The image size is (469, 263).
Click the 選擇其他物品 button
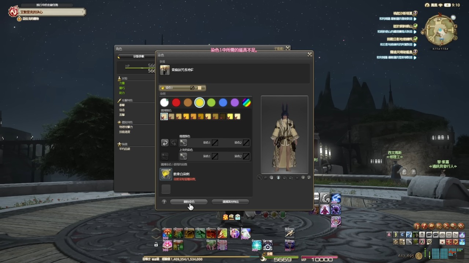pyautogui.click(x=230, y=202)
